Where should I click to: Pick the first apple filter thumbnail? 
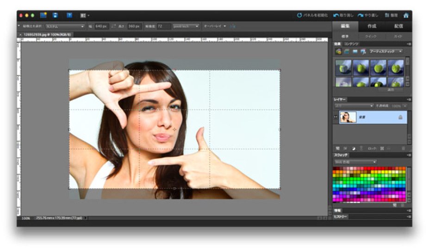coord(343,67)
